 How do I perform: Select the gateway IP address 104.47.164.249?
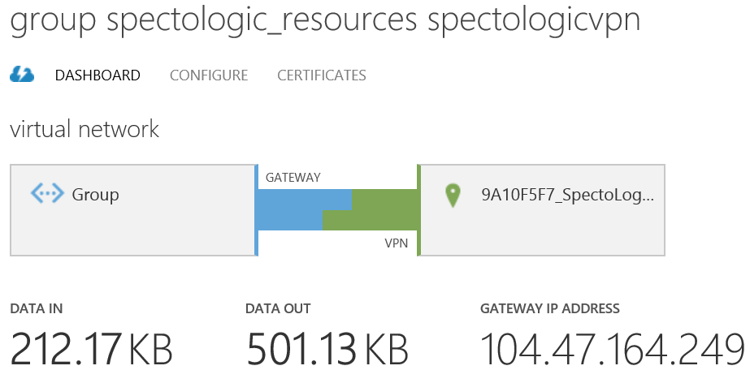click(x=613, y=350)
